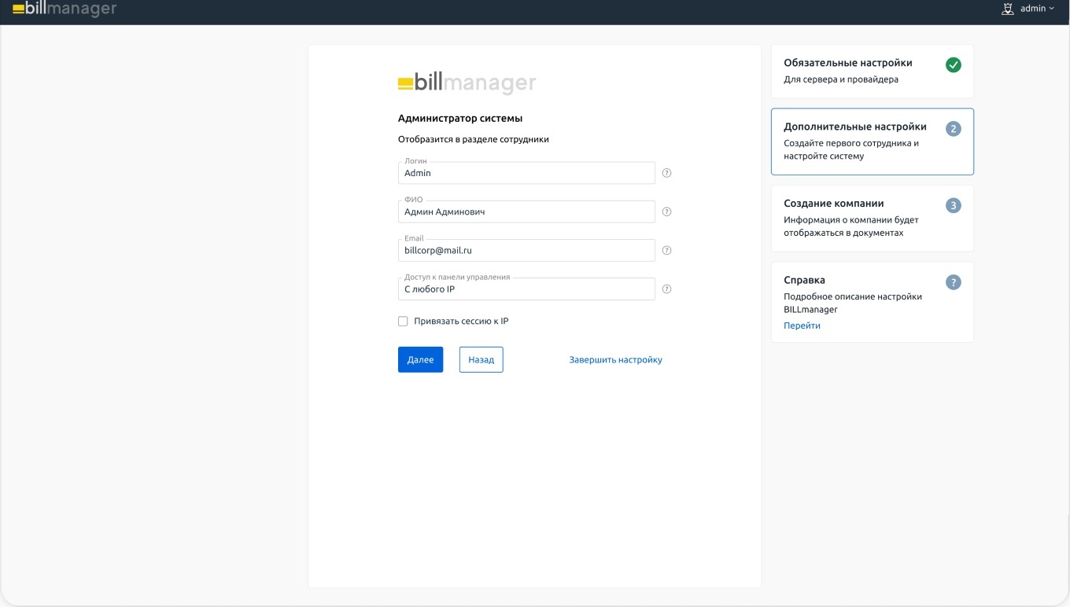
Task: Click step 2 badge on Дополнительные настройки
Action: pyautogui.click(x=953, y=129)
